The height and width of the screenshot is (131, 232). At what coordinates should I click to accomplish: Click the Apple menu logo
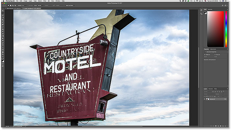point(4,1)
